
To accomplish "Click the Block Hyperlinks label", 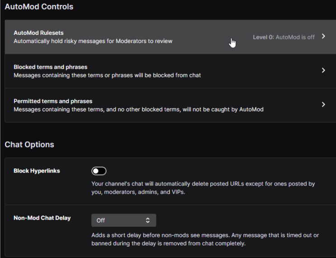I will pyautogui.click(x=37, y=171).
